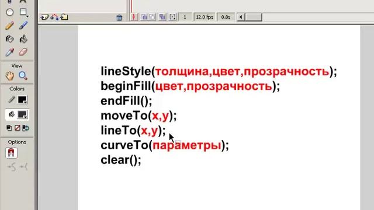Open the fill color swatch

click(23, 115)
